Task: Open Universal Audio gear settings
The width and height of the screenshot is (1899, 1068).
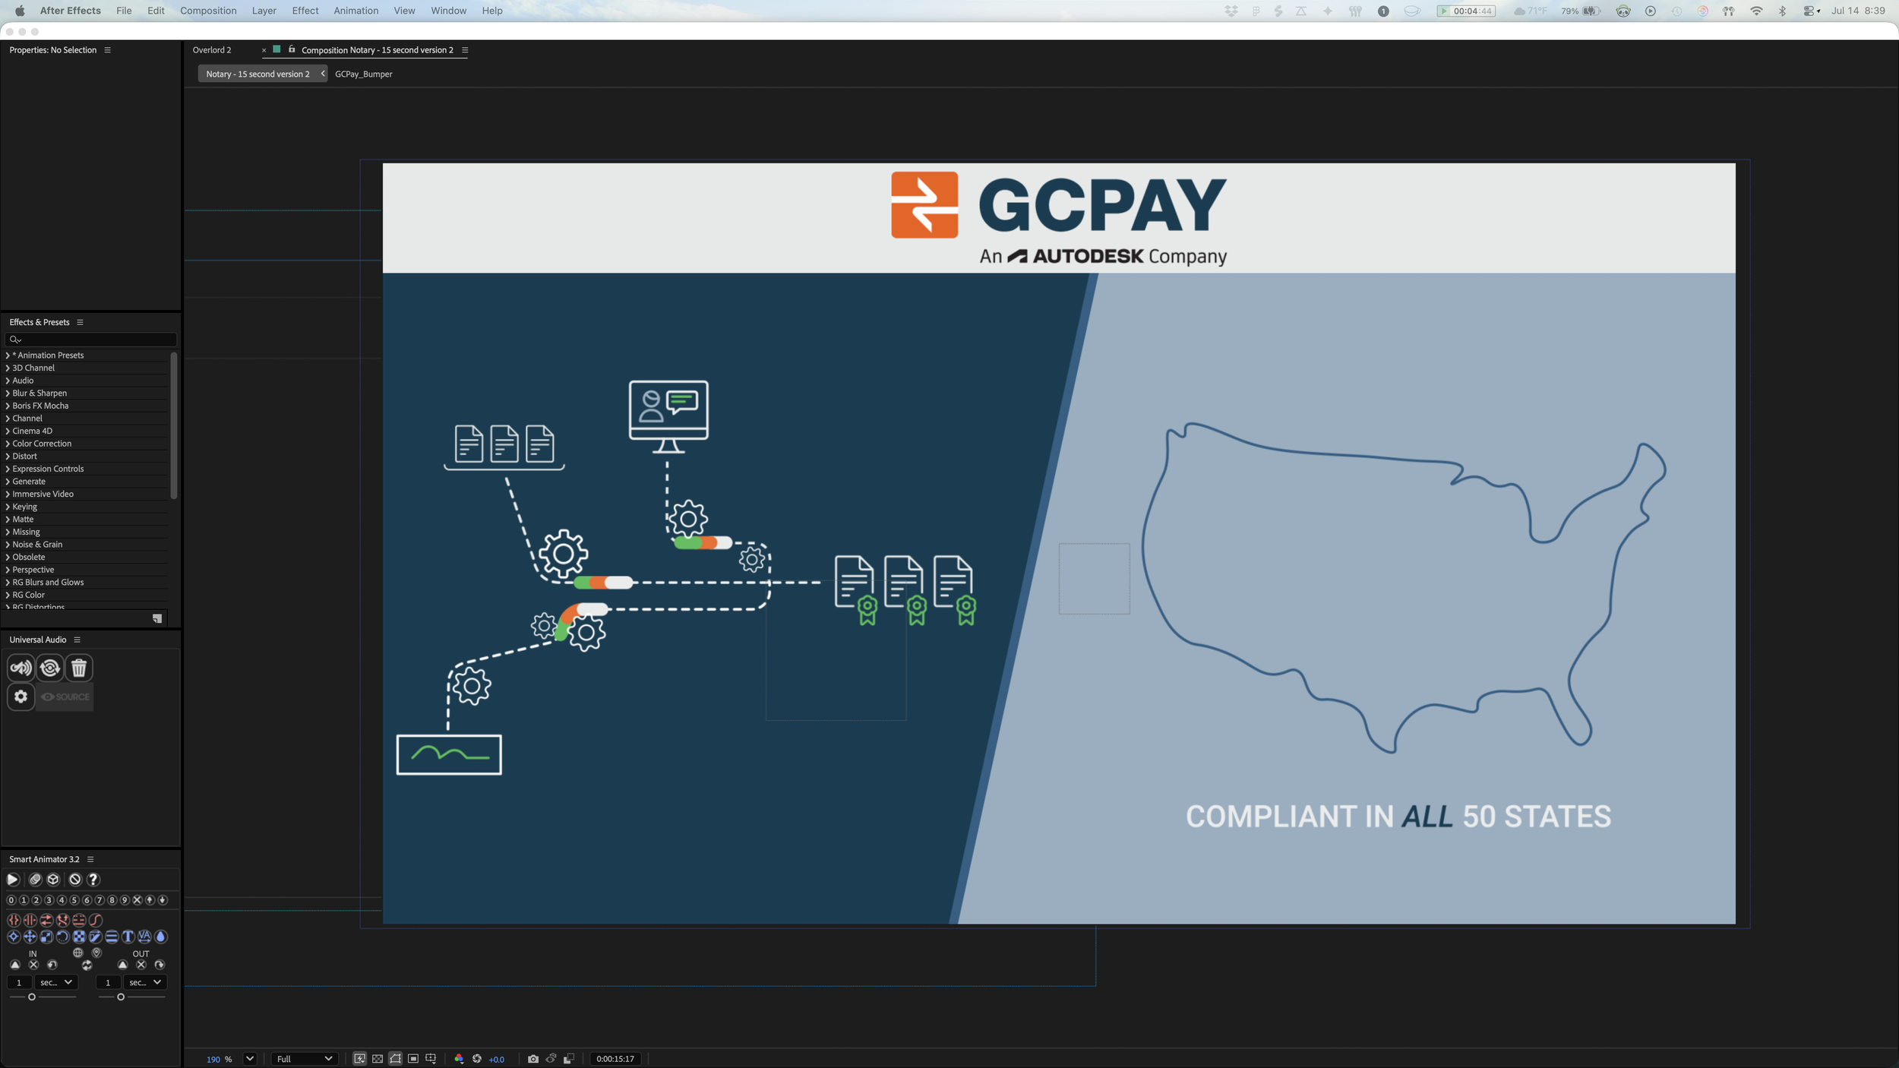Action: coord(21,697)
